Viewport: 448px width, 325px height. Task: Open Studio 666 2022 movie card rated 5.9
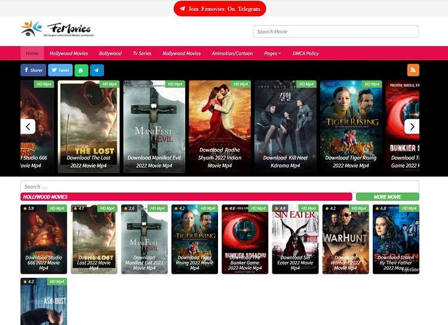tap(44, 239)
